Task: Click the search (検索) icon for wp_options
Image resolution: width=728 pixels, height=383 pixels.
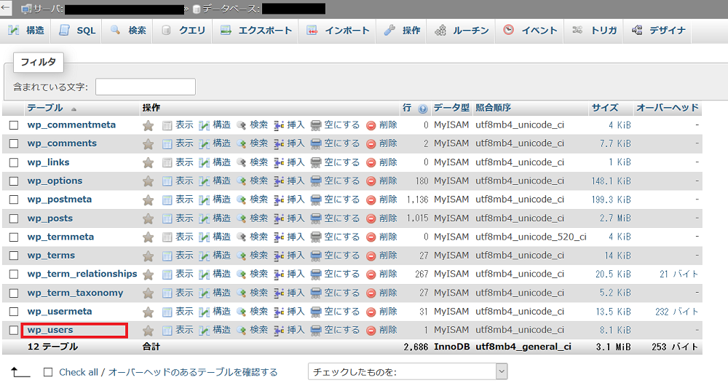Action: tap(242, 181)
